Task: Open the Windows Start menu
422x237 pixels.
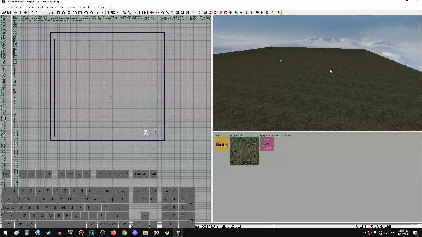Action: 5,233
